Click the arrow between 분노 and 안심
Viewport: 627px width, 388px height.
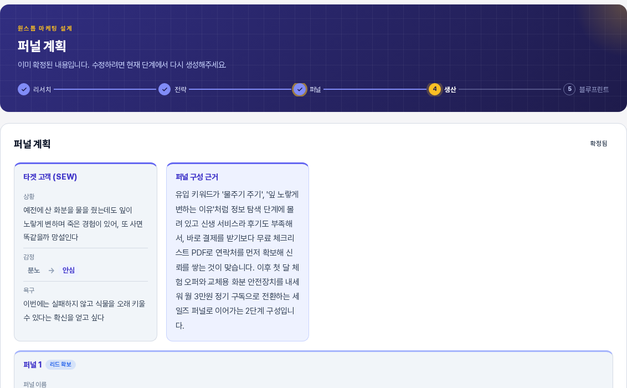(x=51, y=270)
